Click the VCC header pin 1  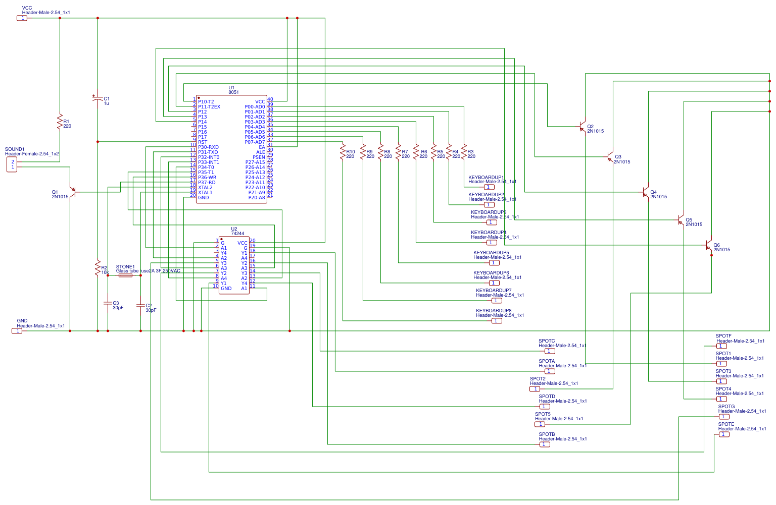pos(22,18)
